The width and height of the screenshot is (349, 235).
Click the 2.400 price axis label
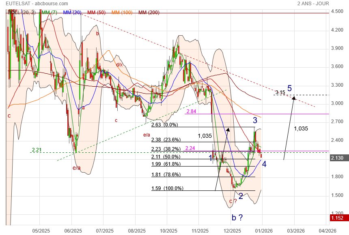[337, 140]
